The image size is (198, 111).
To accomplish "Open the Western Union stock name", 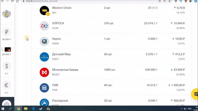I will pos(62,8).
